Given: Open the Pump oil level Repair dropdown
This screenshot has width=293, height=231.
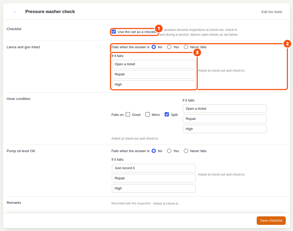Looking at the screenshot, I should tap(154, 178).
